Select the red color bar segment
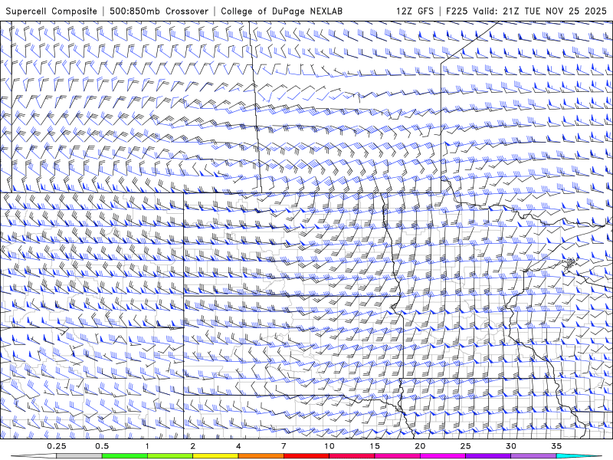 306,456
